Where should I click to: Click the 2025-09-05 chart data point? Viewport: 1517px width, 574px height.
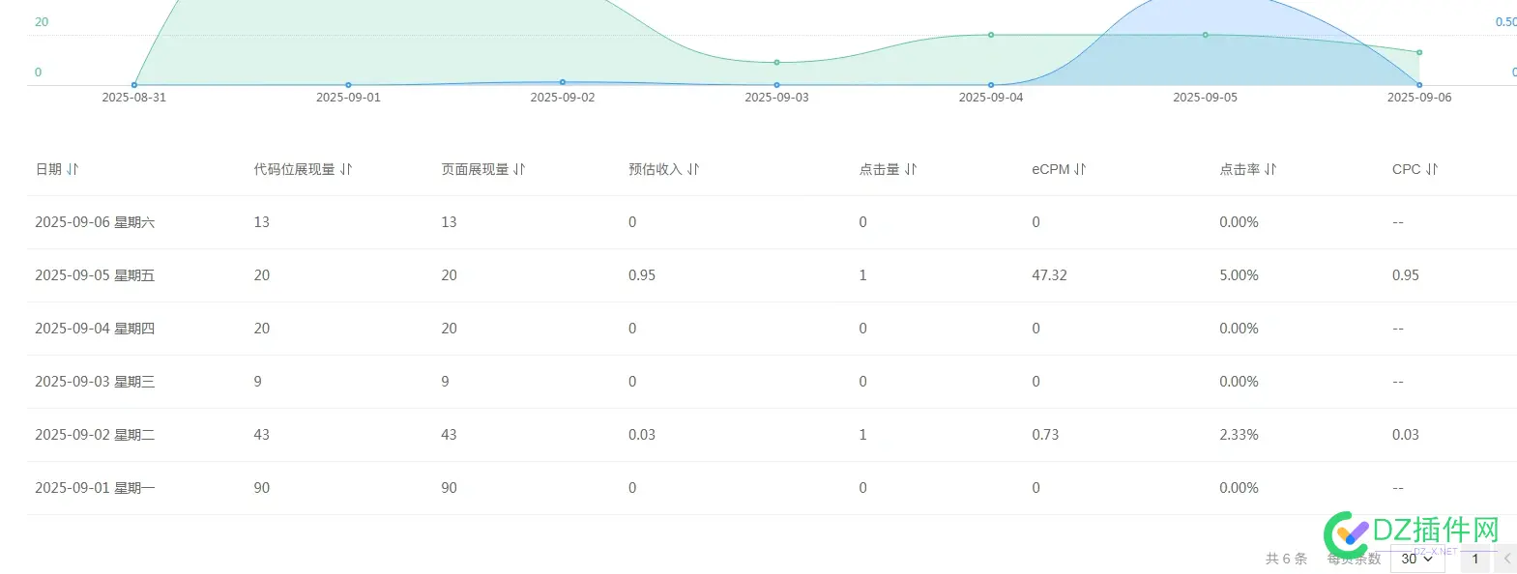click(x=1205, y=35)
